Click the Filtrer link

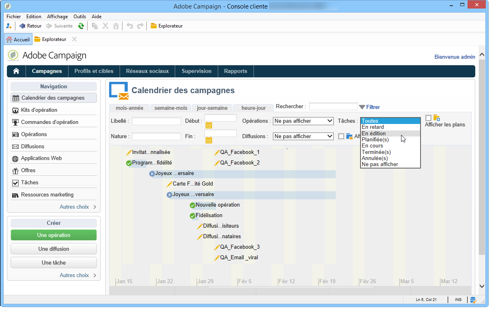click(x=373, y=107)
